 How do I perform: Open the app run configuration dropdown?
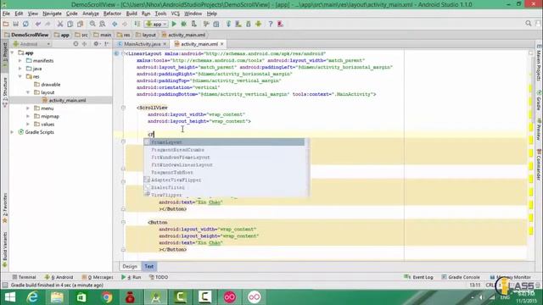(x=156, y=24)
